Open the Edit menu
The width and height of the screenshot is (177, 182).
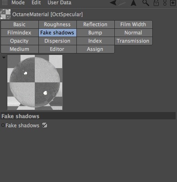(36, 3)
